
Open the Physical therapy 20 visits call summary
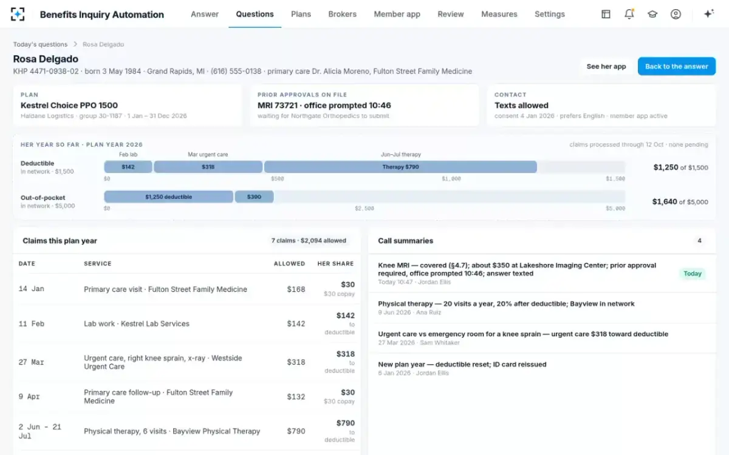542,308
